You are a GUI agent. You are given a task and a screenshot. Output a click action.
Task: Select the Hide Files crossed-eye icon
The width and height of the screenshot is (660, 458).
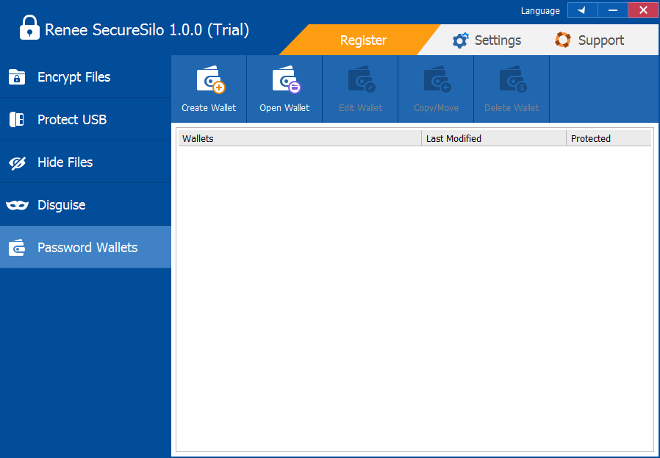[17, 162]
